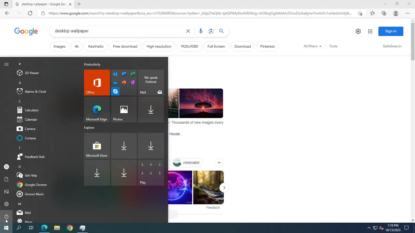Open Feedback Hub
Viewport: 415px width, 233px height.
tap(47, 157)
